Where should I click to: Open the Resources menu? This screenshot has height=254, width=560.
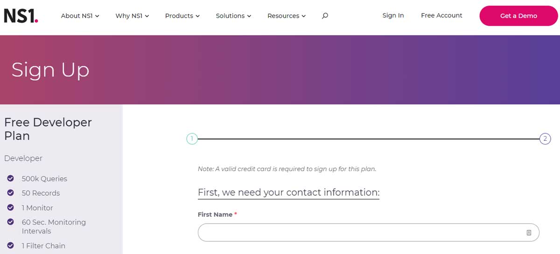(x=287, y=16)
